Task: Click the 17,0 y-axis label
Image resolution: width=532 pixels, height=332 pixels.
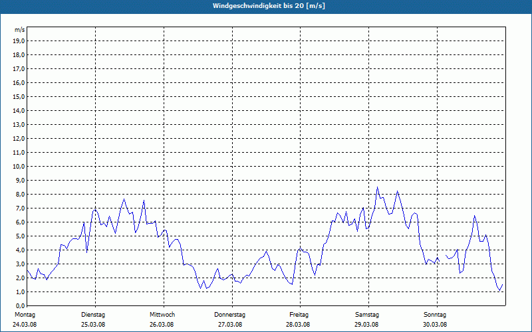Action: click(19, 69)
